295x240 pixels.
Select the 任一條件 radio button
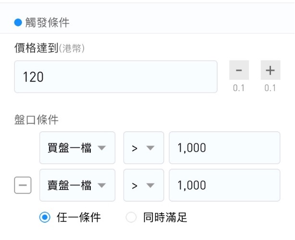coord(45,217)
